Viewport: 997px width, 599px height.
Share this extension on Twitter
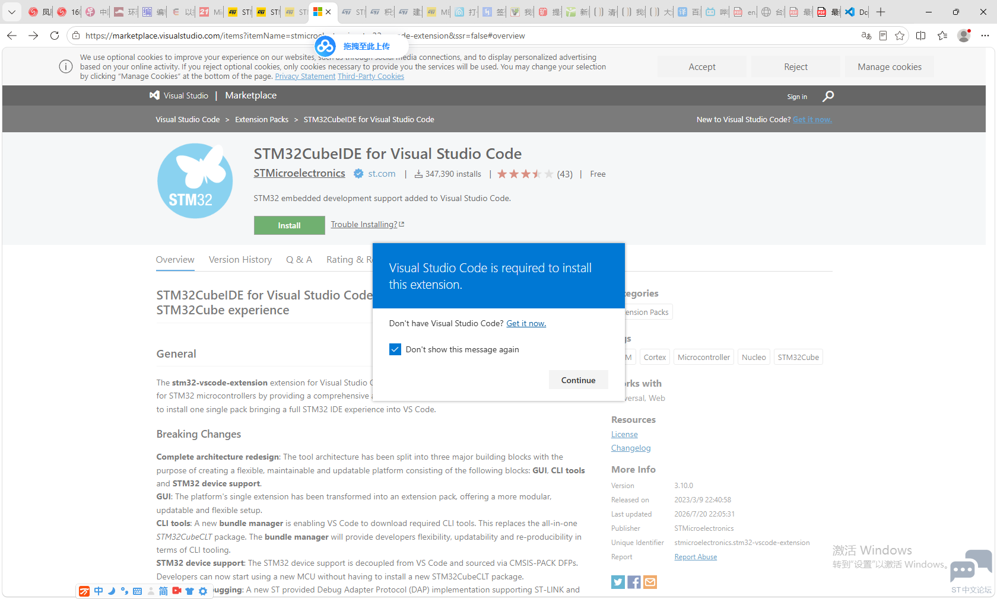coord(618,582)
